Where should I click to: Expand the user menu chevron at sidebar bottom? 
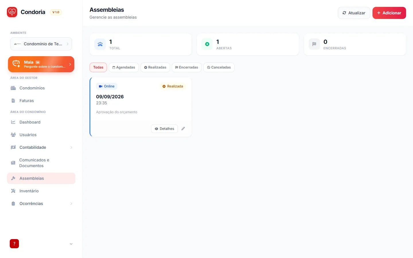coord(71,244)
